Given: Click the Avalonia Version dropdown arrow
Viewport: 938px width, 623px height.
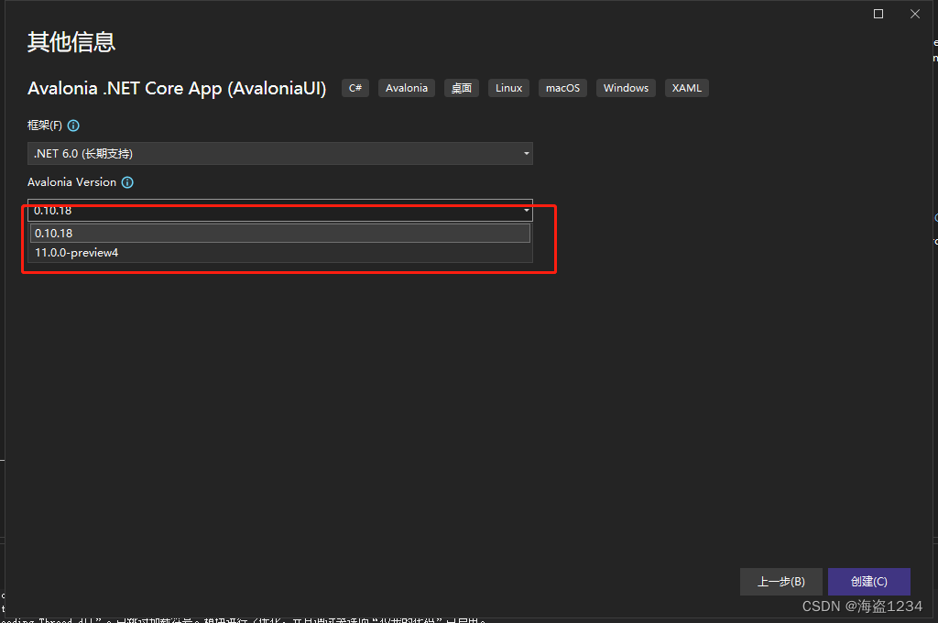Looking at the screenshot, I should tap(526, 211).
